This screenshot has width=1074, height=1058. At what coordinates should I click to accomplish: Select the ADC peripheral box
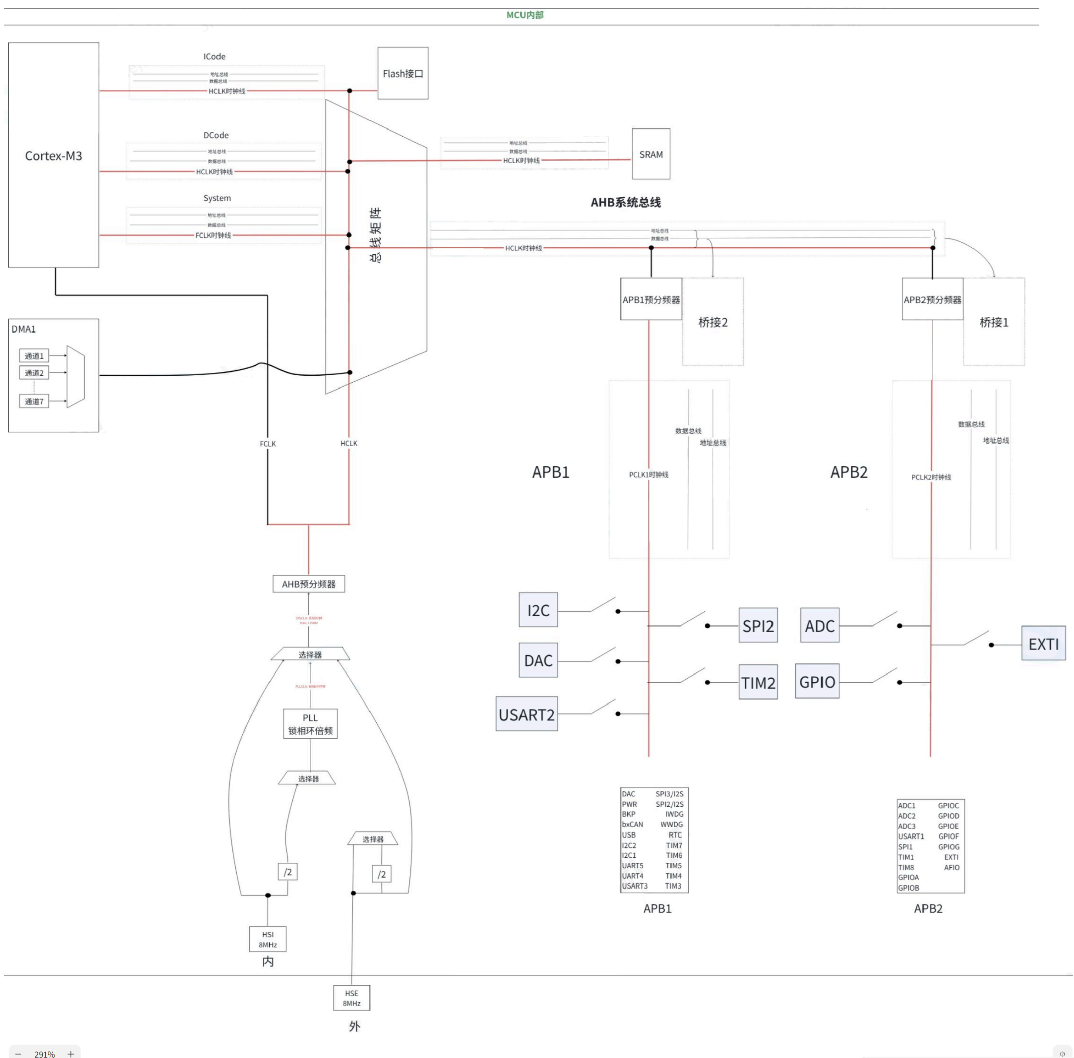[819, 625]
